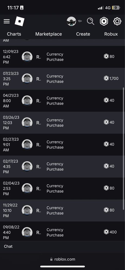This screenshot has width=125, height=270.
Task: Select the Create tab
Action: click(83, 34)
